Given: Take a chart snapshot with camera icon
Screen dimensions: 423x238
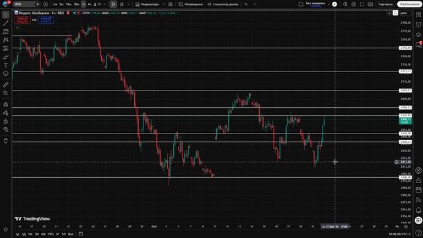Looking at the screenshot, I should tap(370, 5).
